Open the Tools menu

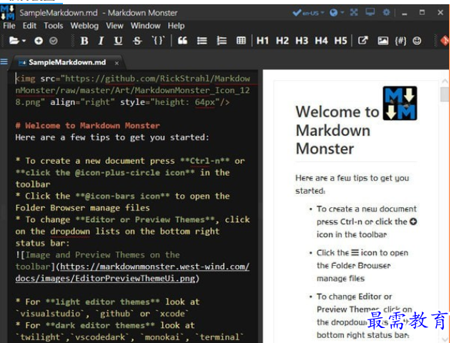point(54,26)
